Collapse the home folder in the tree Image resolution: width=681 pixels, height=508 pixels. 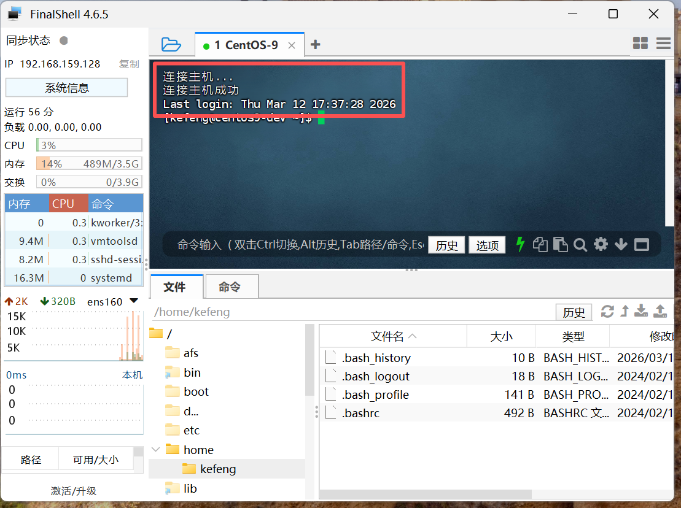(x=155, y=450)
